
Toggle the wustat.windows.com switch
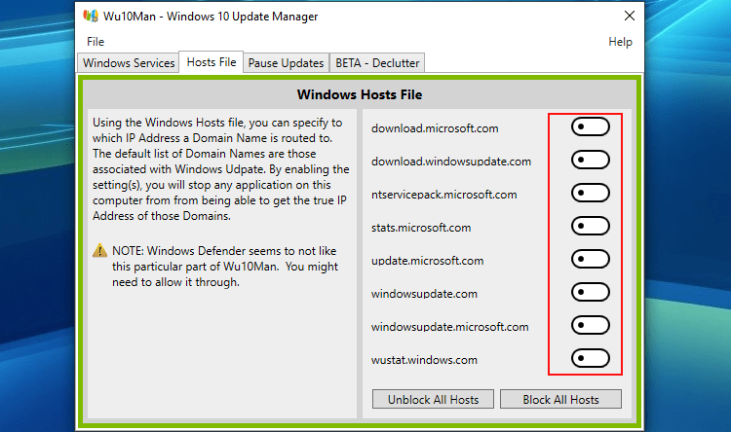tap(591, 358)
